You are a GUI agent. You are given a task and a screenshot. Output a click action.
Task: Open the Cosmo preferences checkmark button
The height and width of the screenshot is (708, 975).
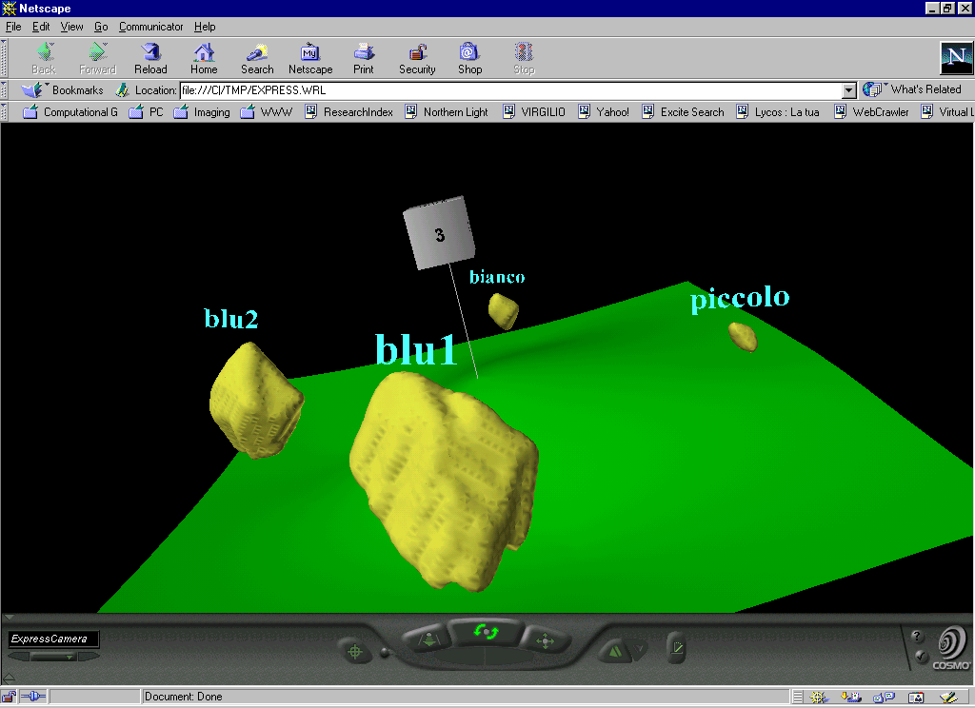677,649
